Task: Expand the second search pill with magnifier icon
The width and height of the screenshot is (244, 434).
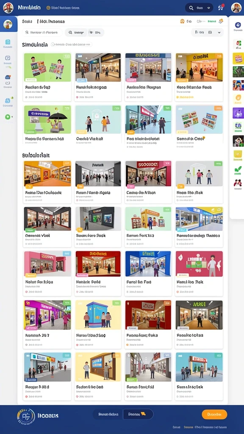Action: point(76,32)
